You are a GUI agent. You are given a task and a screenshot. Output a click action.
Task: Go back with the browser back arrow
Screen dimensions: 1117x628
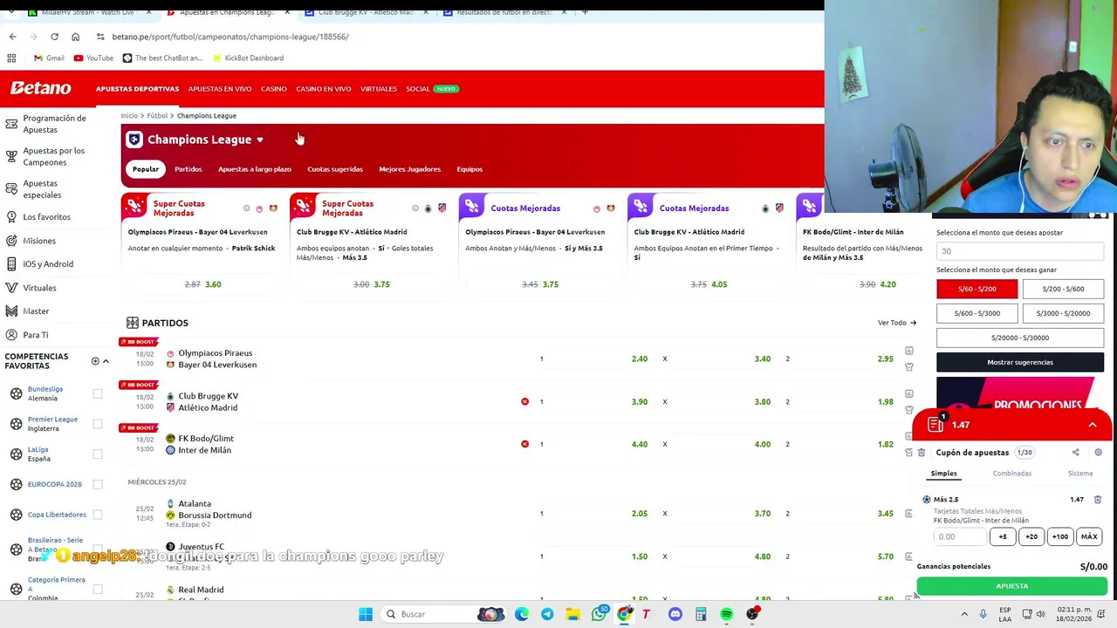[x=12, y=37]
